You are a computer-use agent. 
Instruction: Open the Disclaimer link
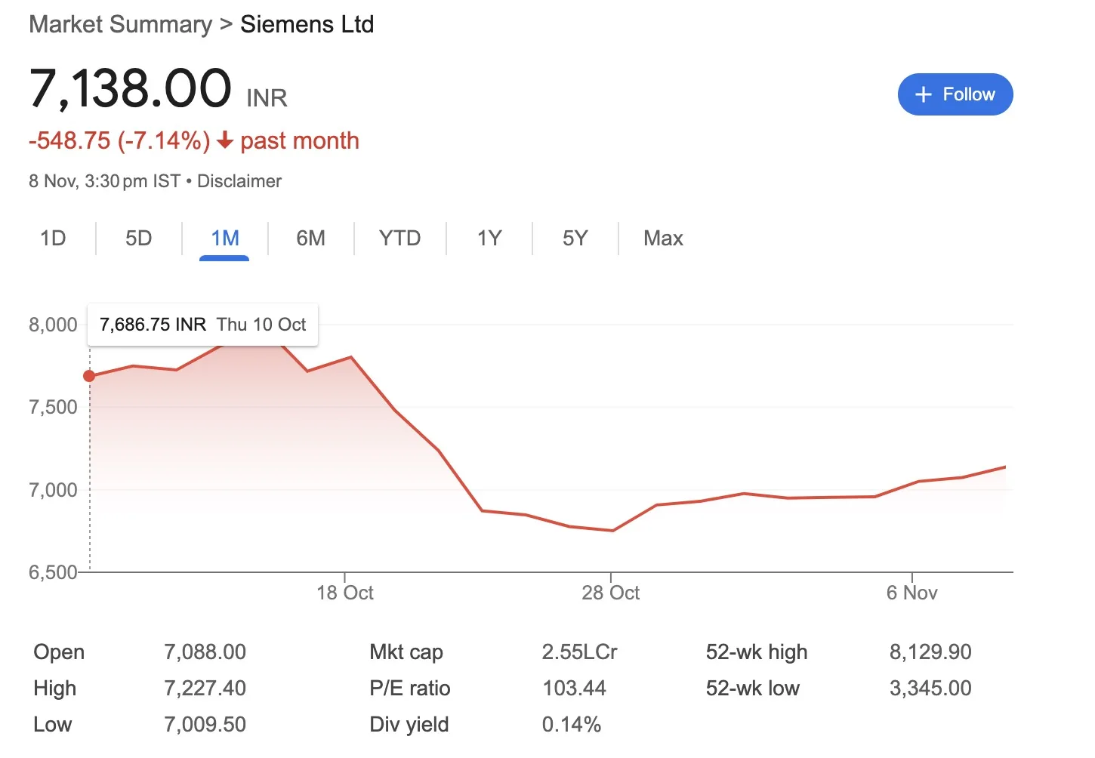239,181
